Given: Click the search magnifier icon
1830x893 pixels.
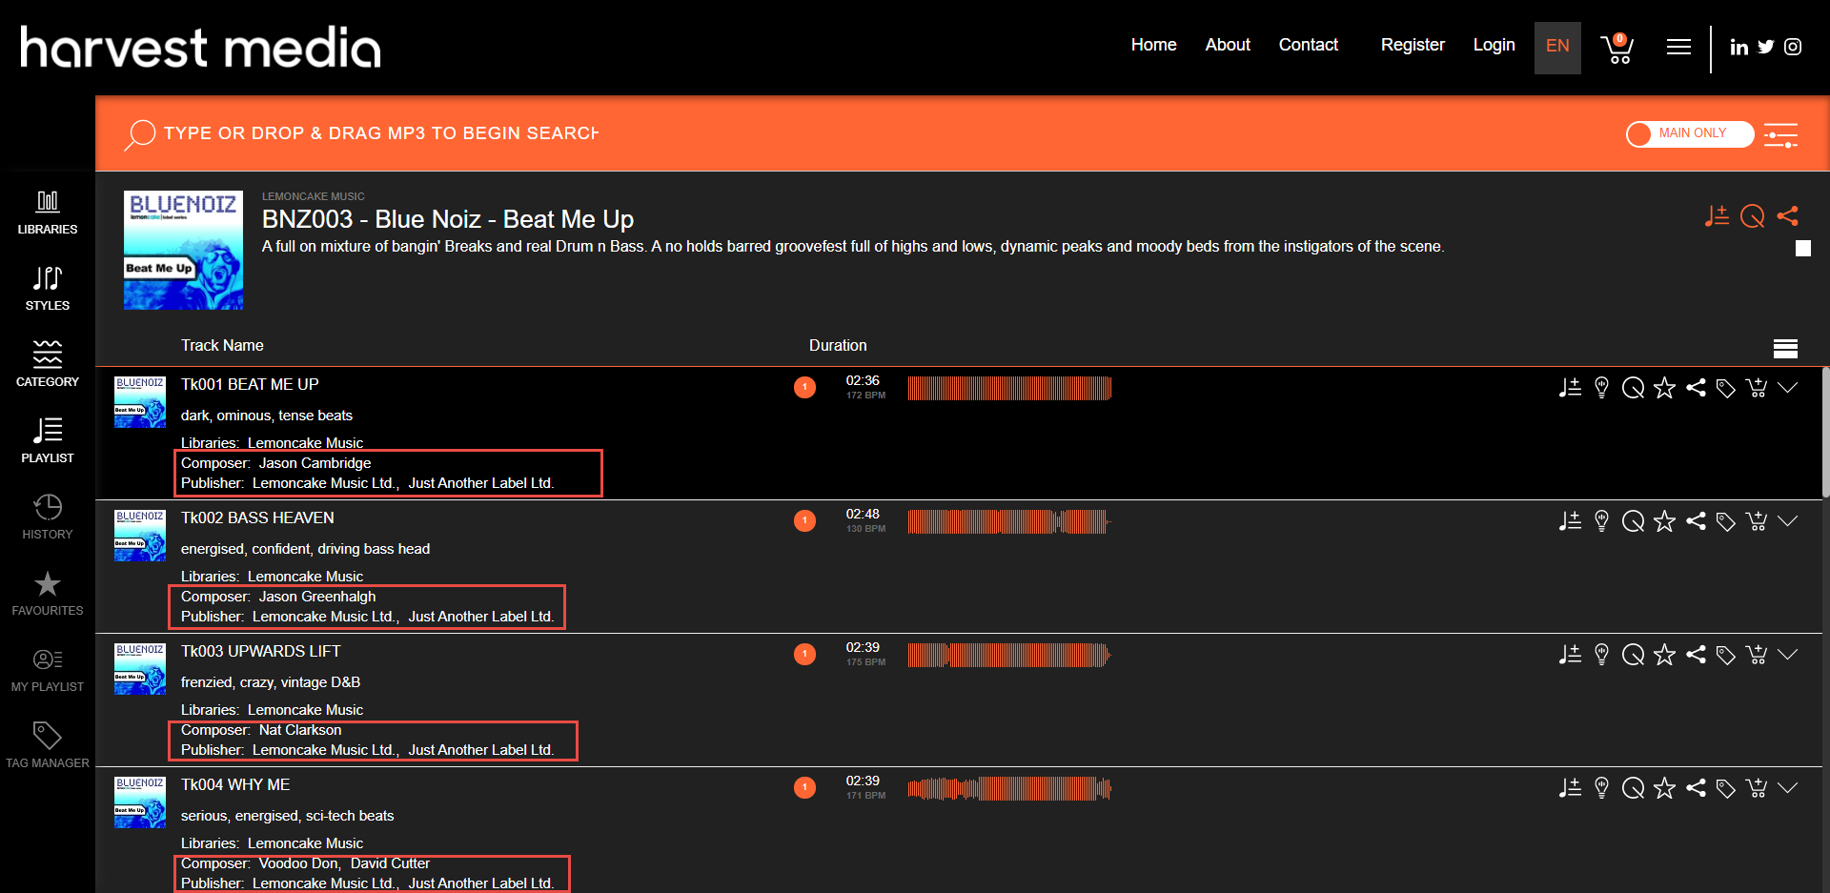Looking at the screenshot, I should [139, 134].
